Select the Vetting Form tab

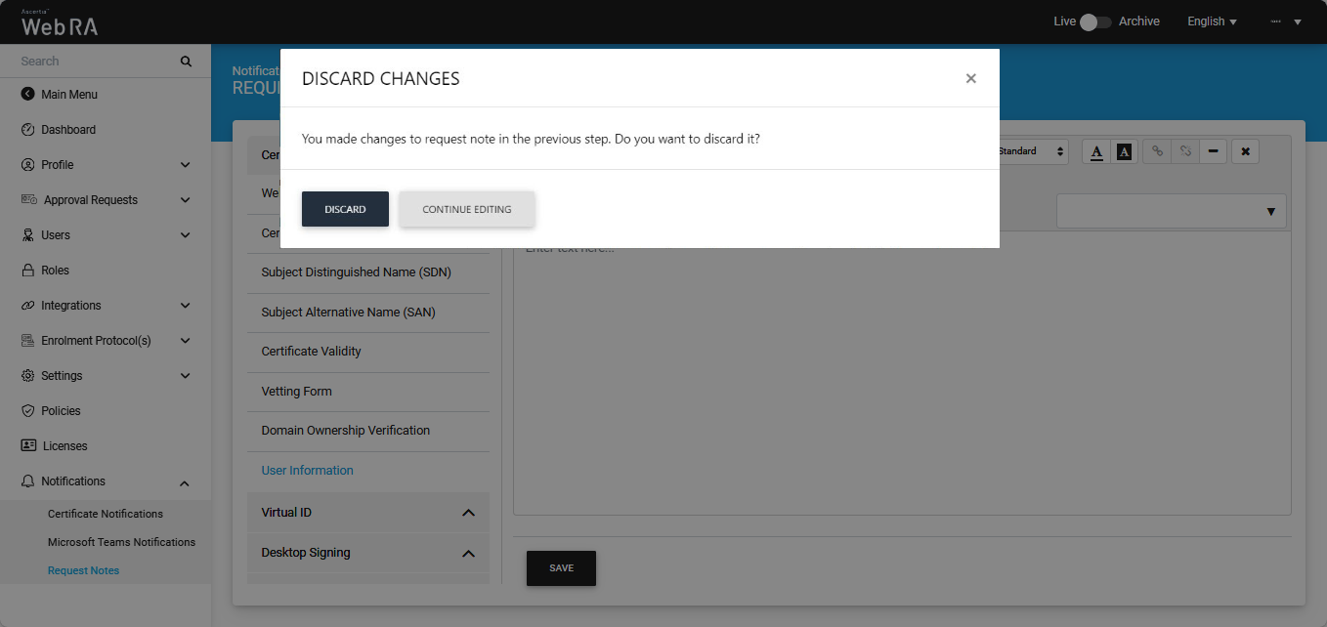tap(296, 392)
